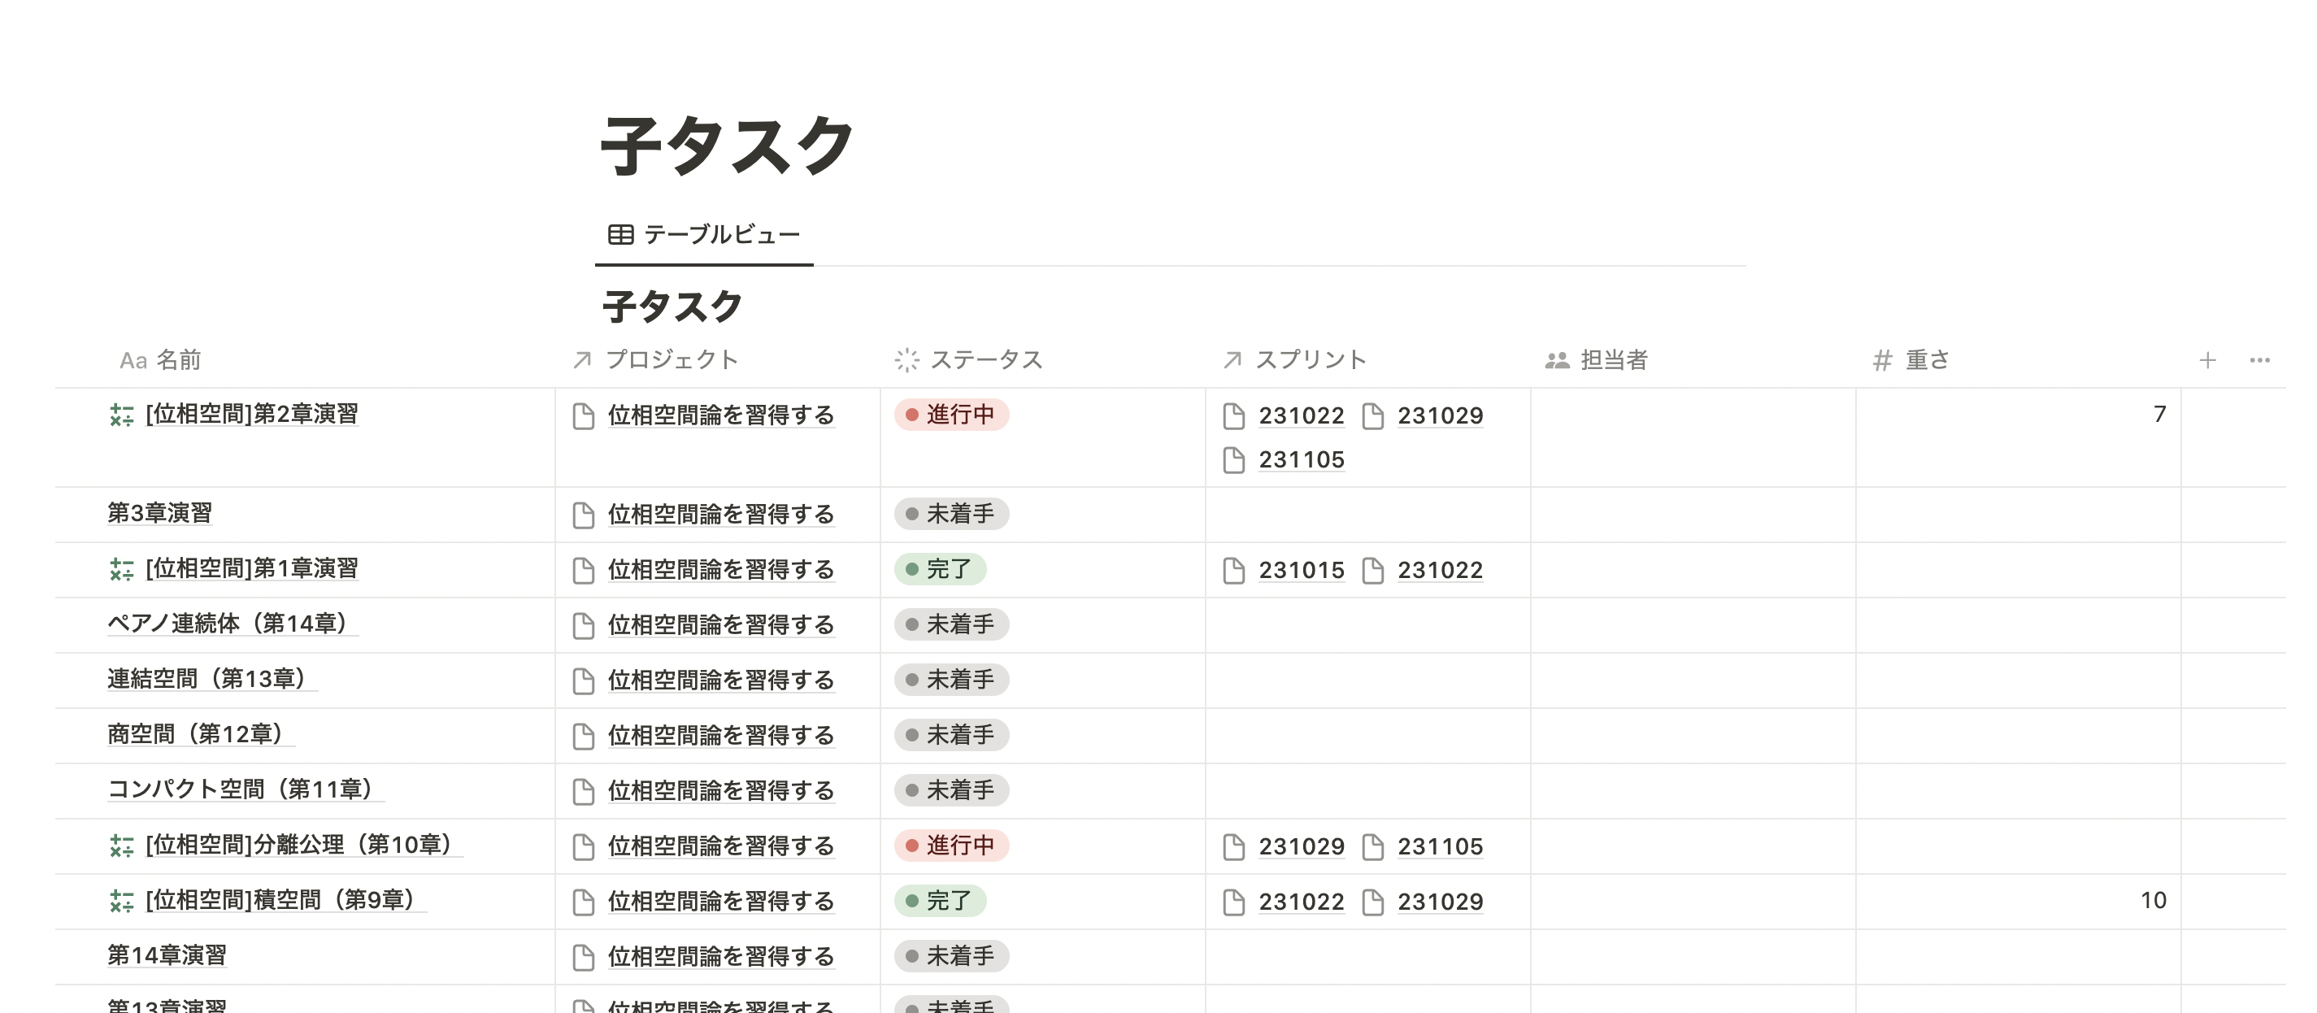The image size is (2317, 1013).
Task: Click the table view grid icon
Action: click(620, 235)
